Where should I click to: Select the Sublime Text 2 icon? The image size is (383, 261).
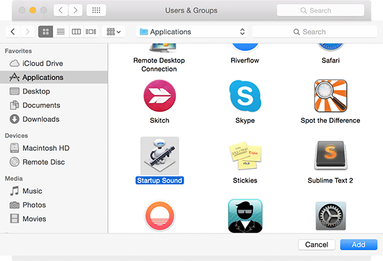point(331,155)
